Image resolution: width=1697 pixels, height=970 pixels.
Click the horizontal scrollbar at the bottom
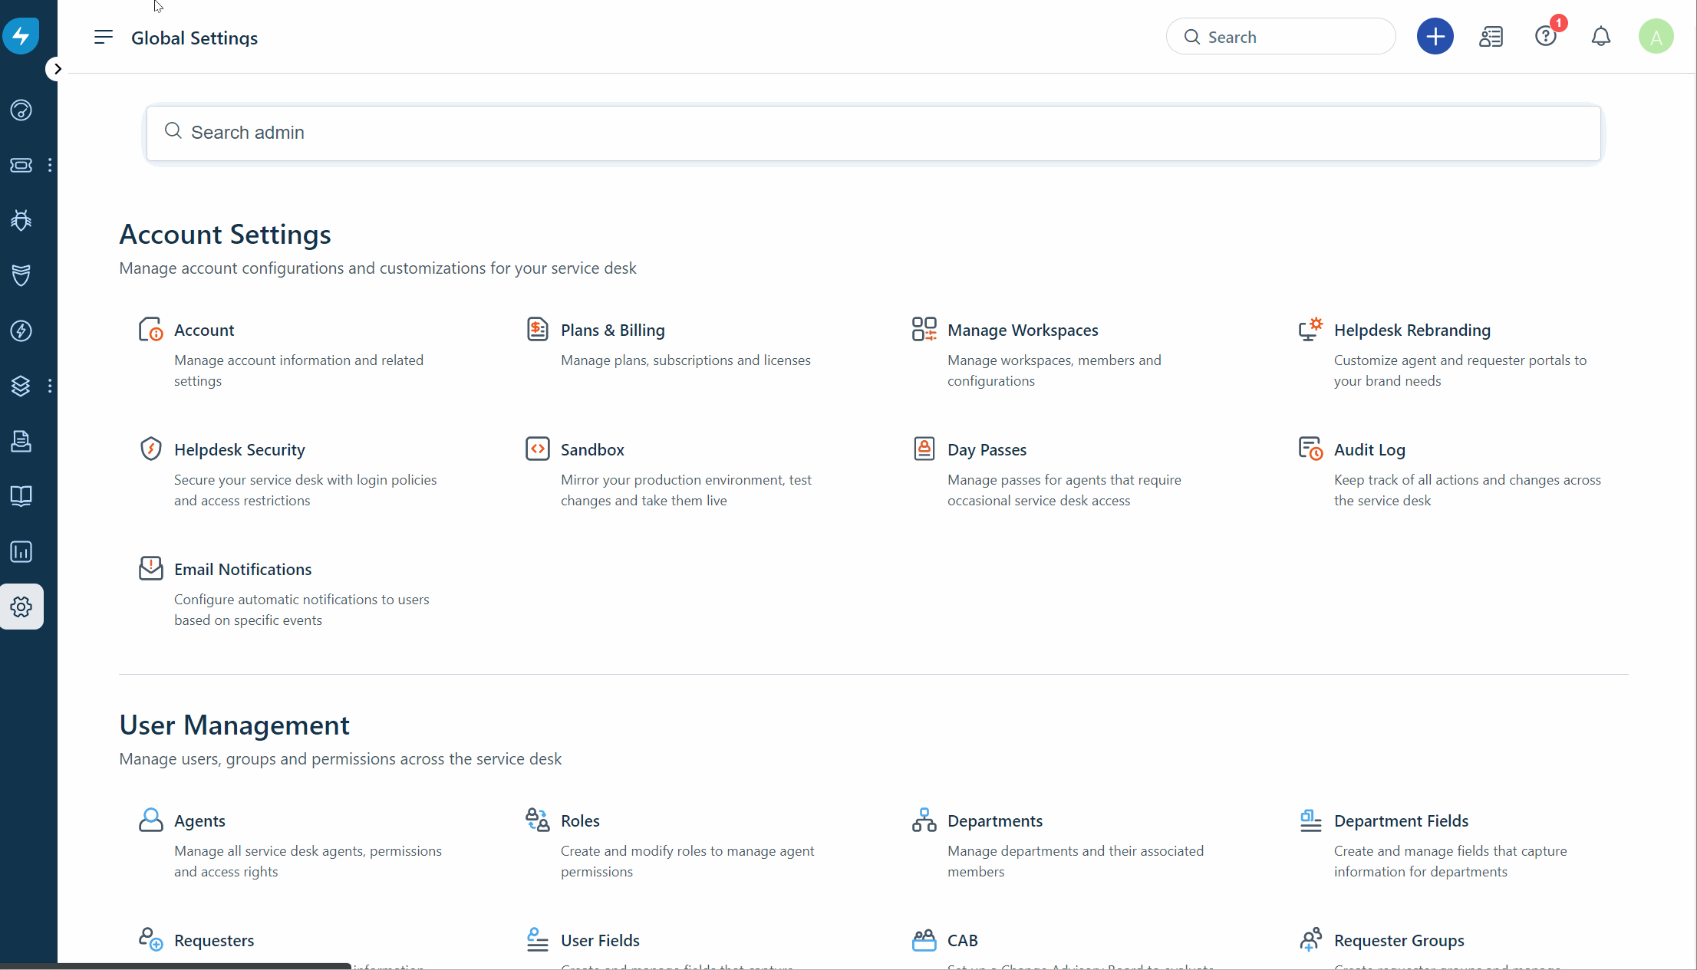[176, 966]
